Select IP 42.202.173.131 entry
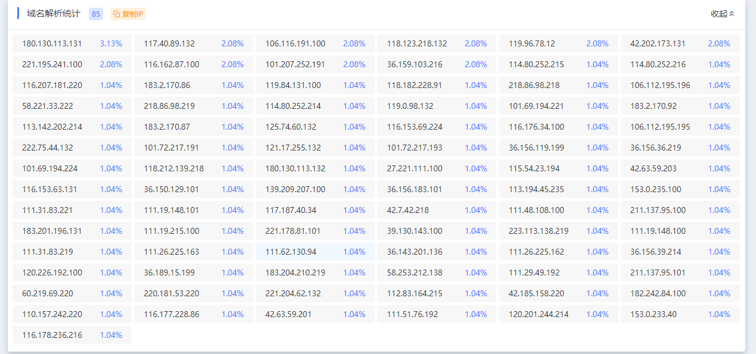 pos(680,43)
